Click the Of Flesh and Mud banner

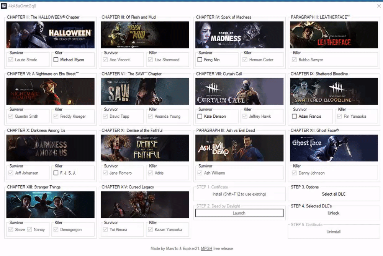(145, 35)
